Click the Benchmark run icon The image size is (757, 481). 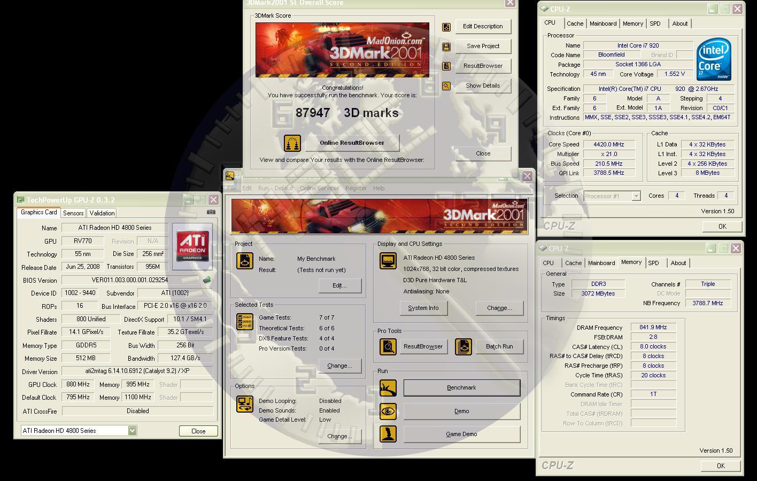tap(388, 387)
